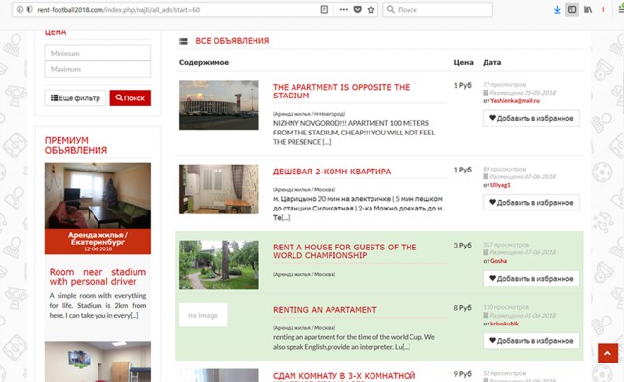624x382 pixels.
Task: Click the Minimum price field
Action: pyautogui.click(x=97, y=53)
